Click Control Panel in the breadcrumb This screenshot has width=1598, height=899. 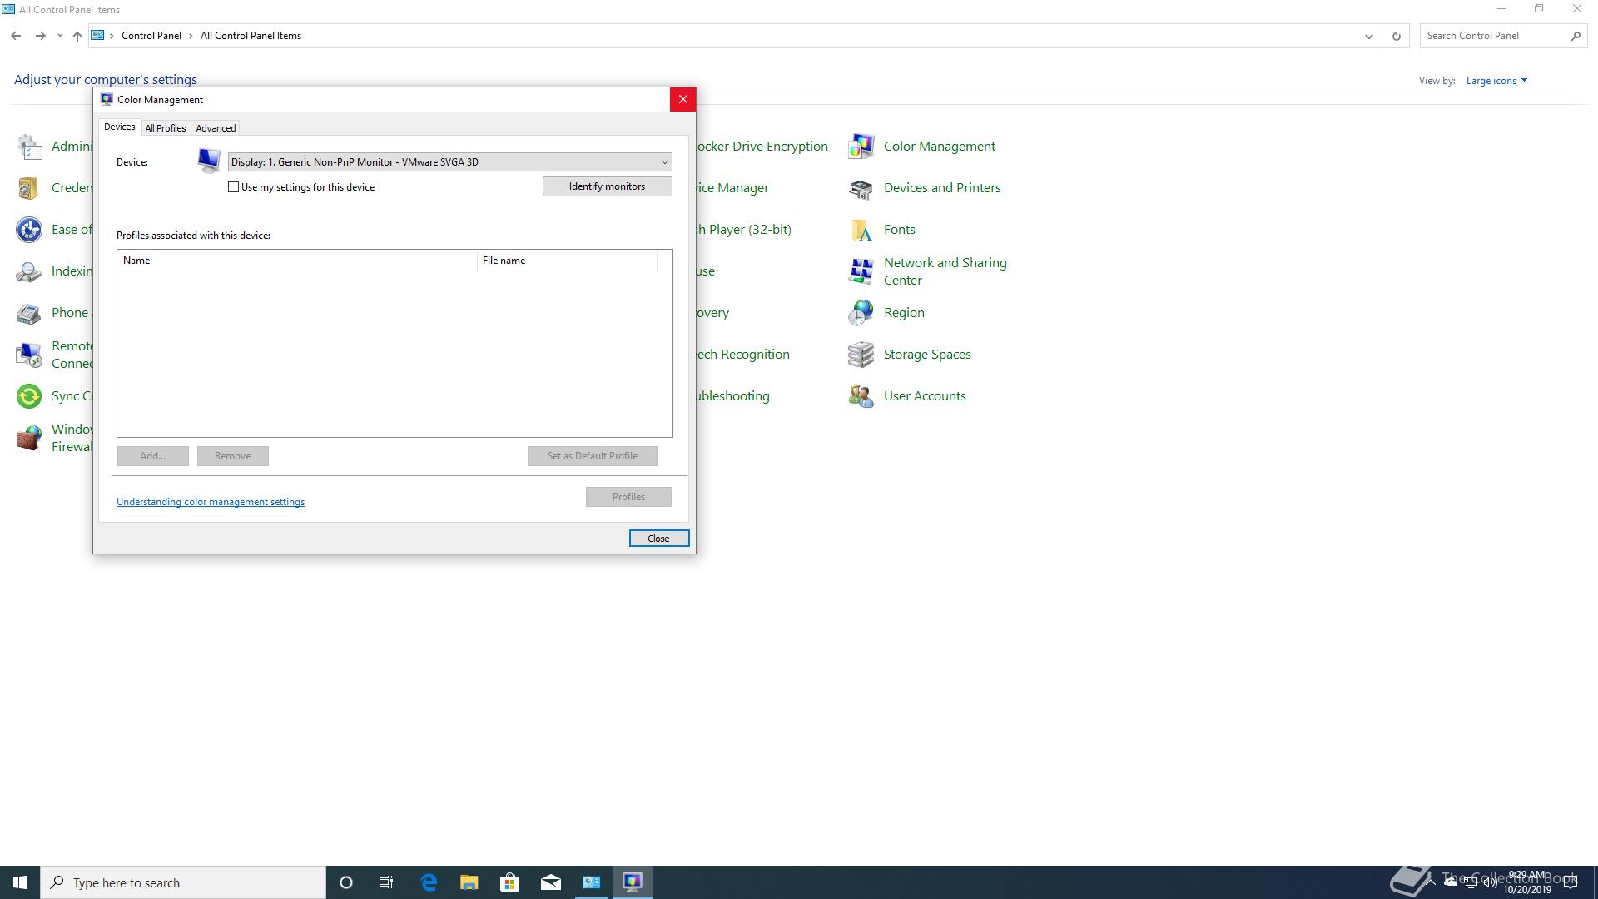click(151, 36)
